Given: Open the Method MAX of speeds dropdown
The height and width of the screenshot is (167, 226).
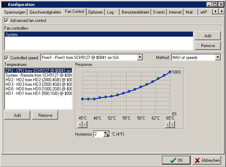Looking at the screenshot, I should pyautogui.click(x=218, y=57).
